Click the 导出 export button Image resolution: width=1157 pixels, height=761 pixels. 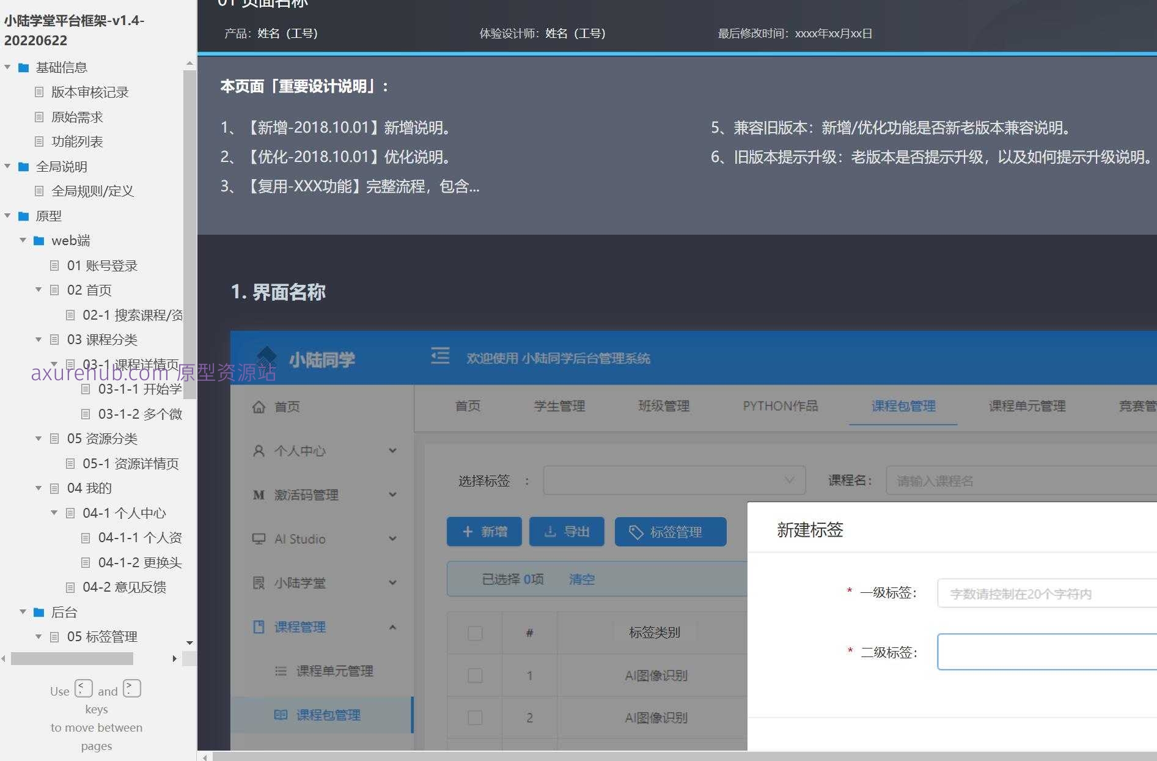tap(566, 531)
